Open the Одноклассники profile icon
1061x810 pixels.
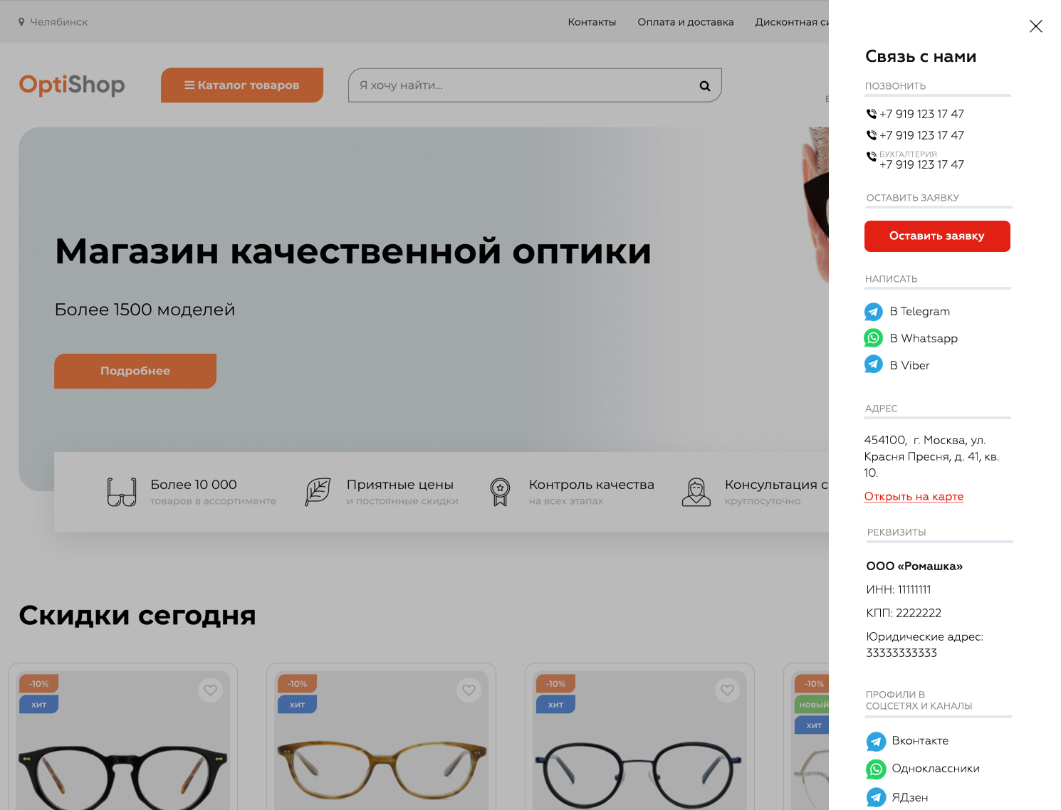pos(876,769)
